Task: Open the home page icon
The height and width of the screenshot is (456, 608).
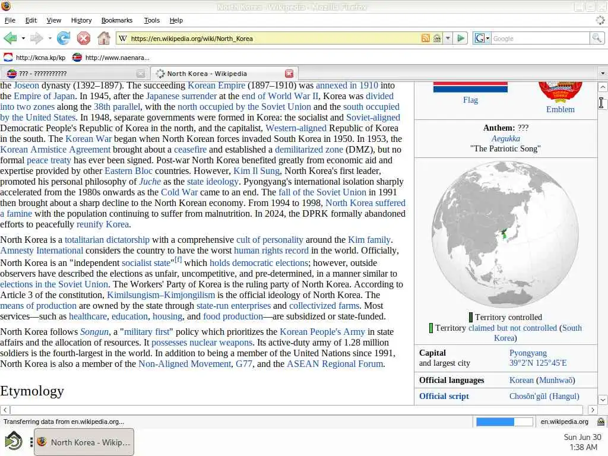Action: (103, 38)
